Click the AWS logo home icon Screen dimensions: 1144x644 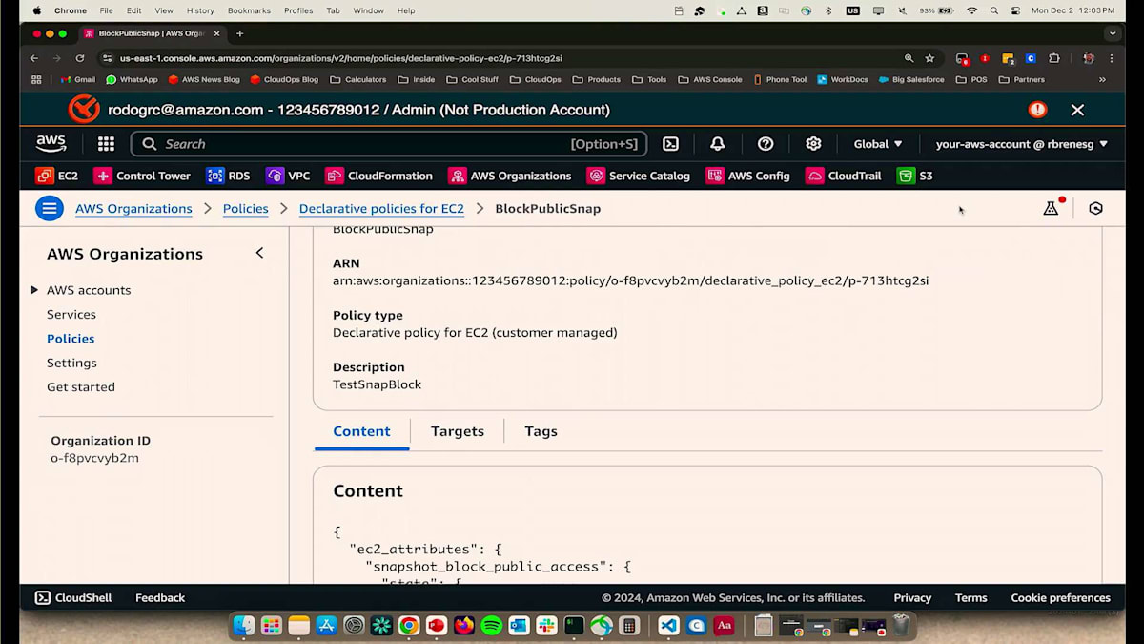(51, 144)
